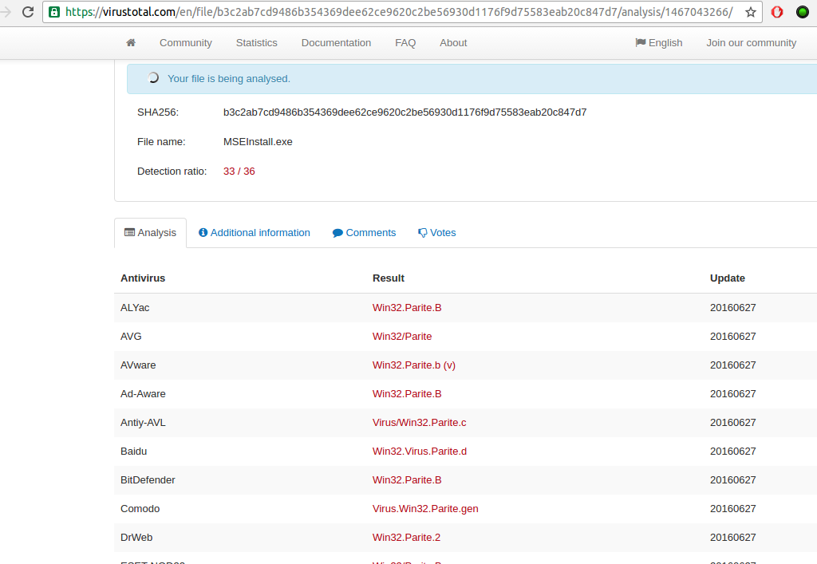Click the file name MSEInstall.exe

coord(258,142)
